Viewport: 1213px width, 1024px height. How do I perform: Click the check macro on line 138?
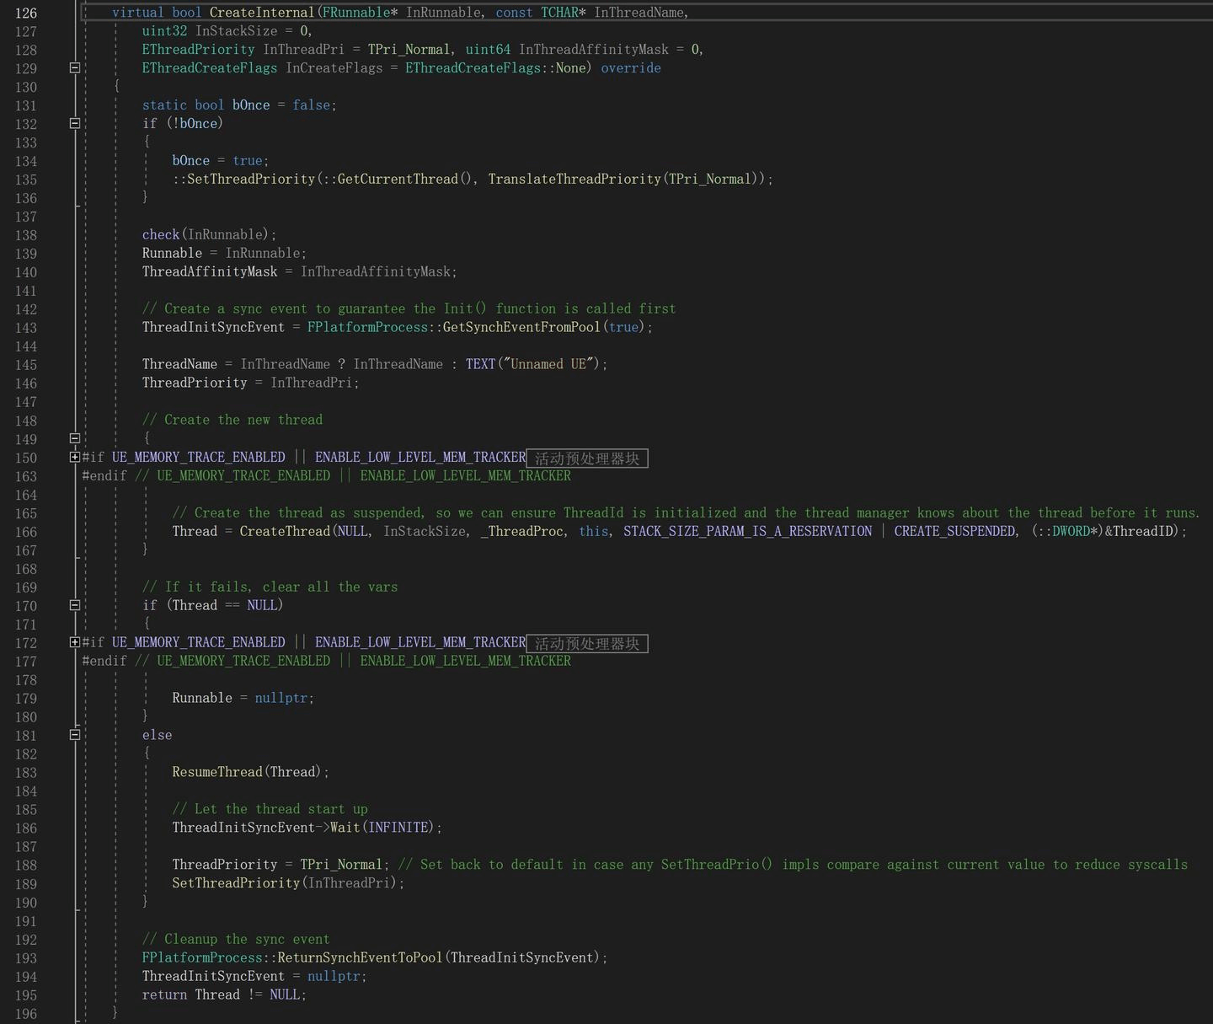161,235
